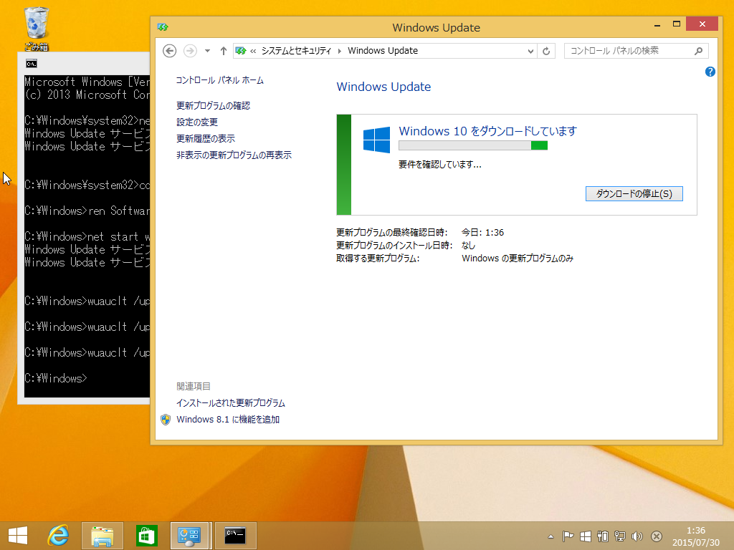The height and width of the screenshot is (550, 734).
Task: Switch to Command Prompt taskbar button
Action: pyautogui.click(x=235, y=536)
